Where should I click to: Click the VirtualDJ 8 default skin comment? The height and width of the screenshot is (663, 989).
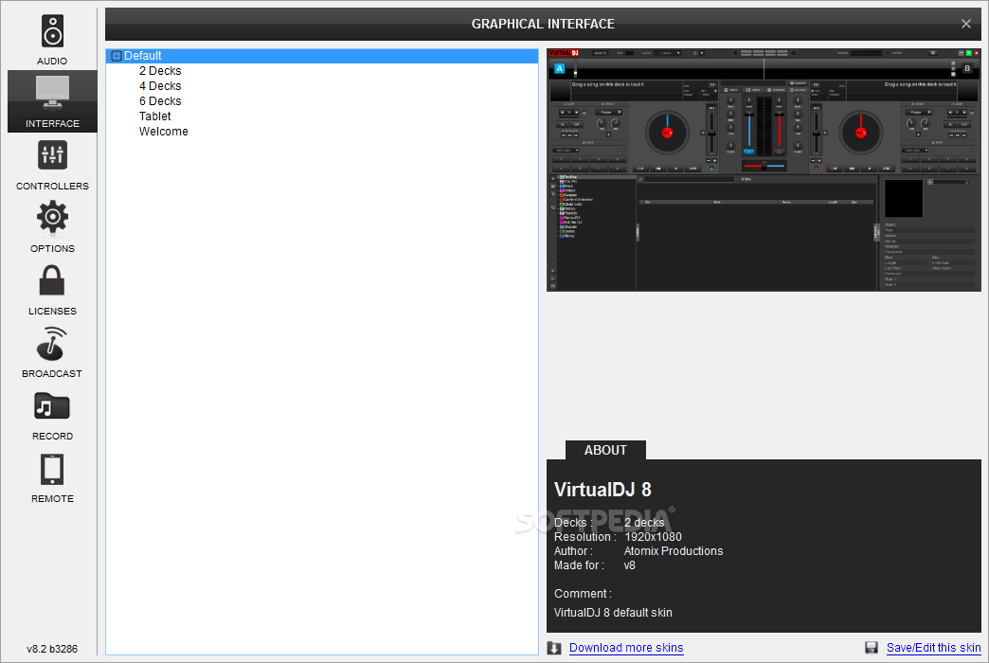(x=613, y=613)
